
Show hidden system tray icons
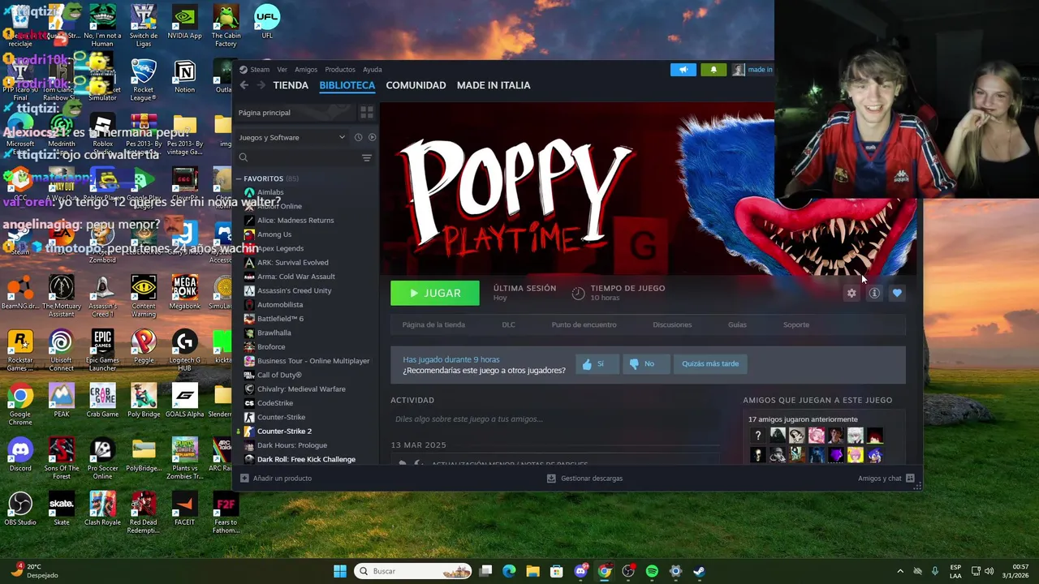[x=899, y=571]
